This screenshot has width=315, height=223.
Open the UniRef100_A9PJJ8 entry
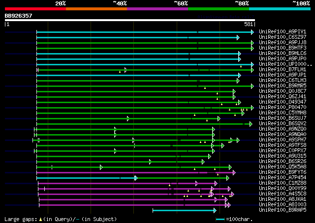pyautogui.click(x=283, y=43)
